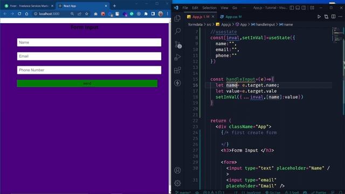Click the browser page vertical scrollbar
Viewport: 345px width, 194px height.
170,106
